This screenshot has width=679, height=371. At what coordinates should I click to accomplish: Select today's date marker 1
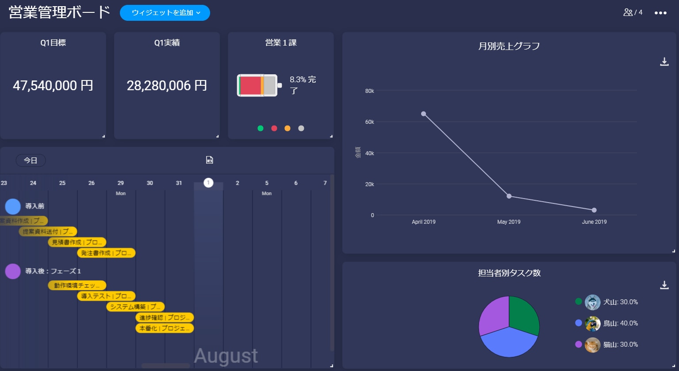pos(208,183)
